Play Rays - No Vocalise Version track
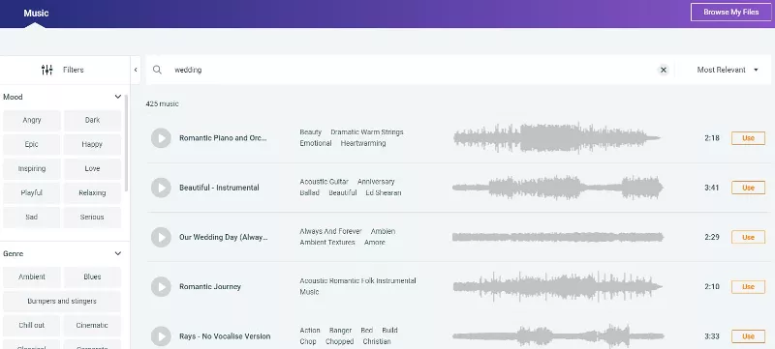Image resolution: width=775 pixels, height=349 pixels. tap(161, 336)
